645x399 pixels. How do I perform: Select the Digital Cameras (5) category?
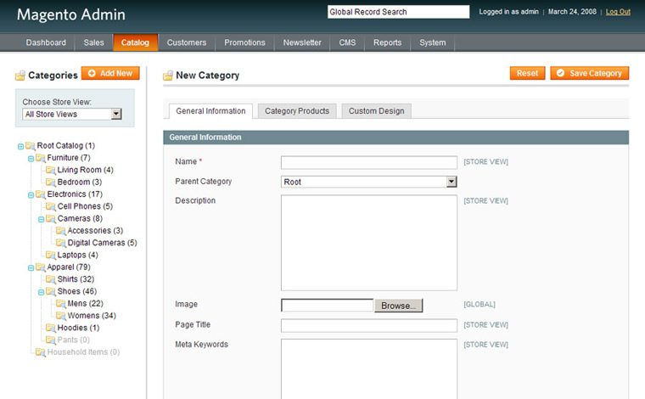click(102, 243)
